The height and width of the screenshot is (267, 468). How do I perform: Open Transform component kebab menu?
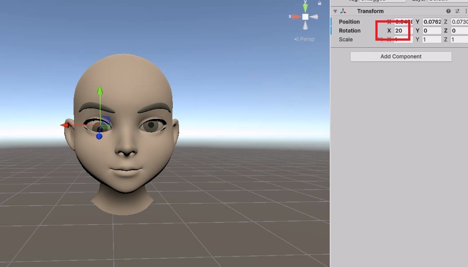click(x=466, y=11)
